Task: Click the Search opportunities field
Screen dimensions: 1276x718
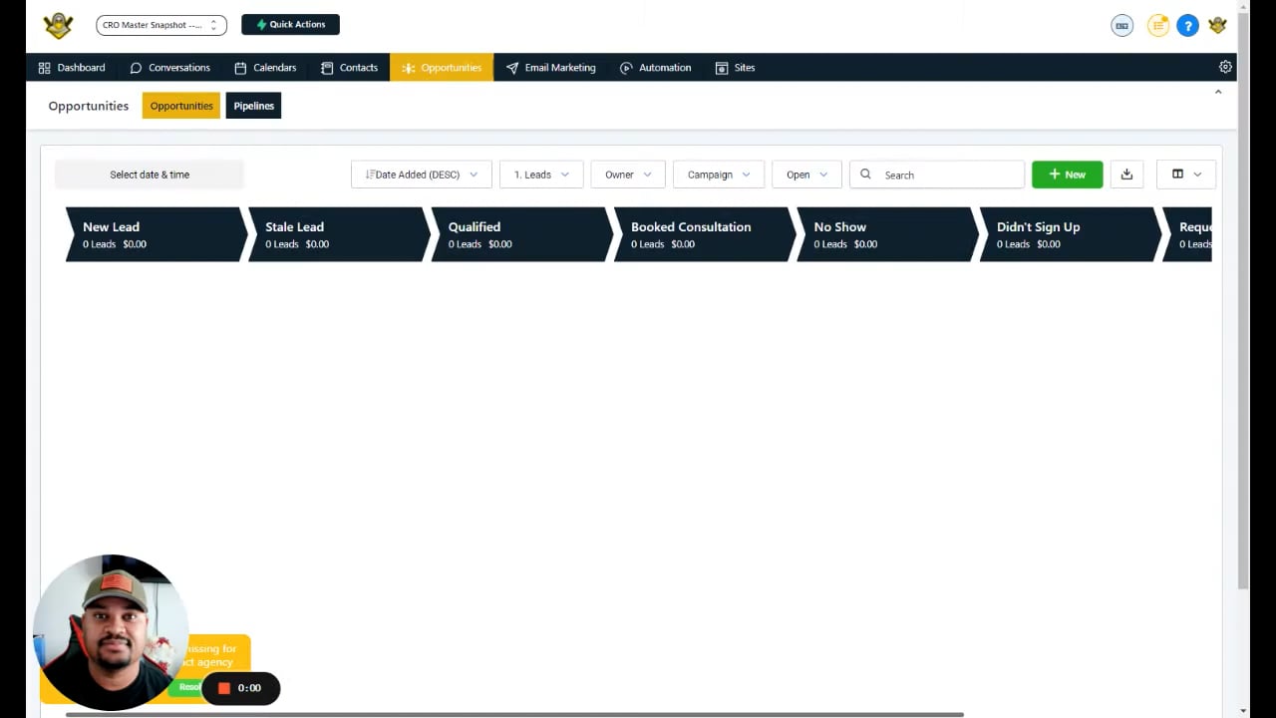Action: [x=937, y=175]
